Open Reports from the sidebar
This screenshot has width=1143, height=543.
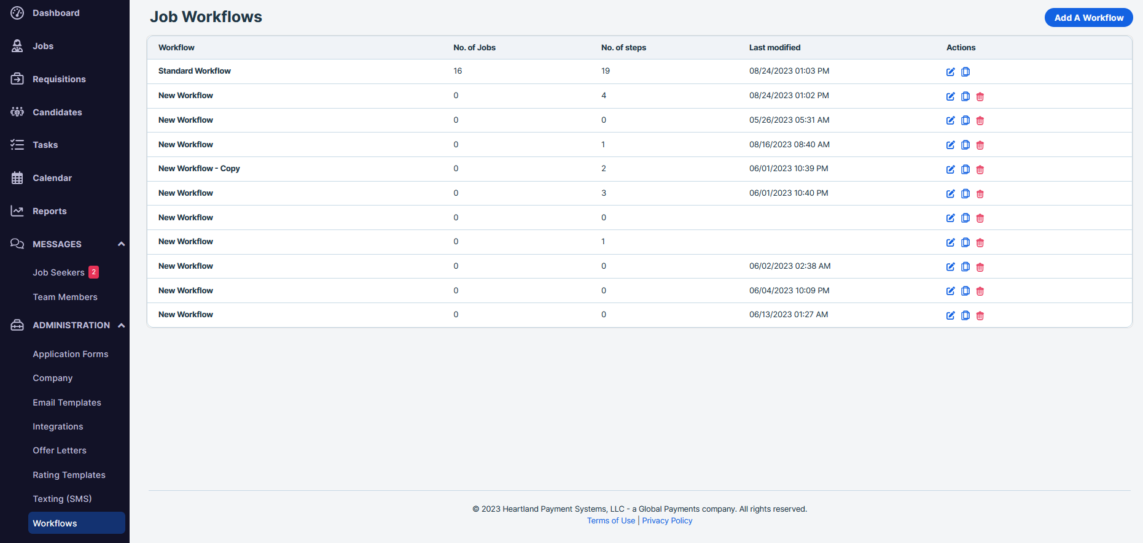pos(50,211)
